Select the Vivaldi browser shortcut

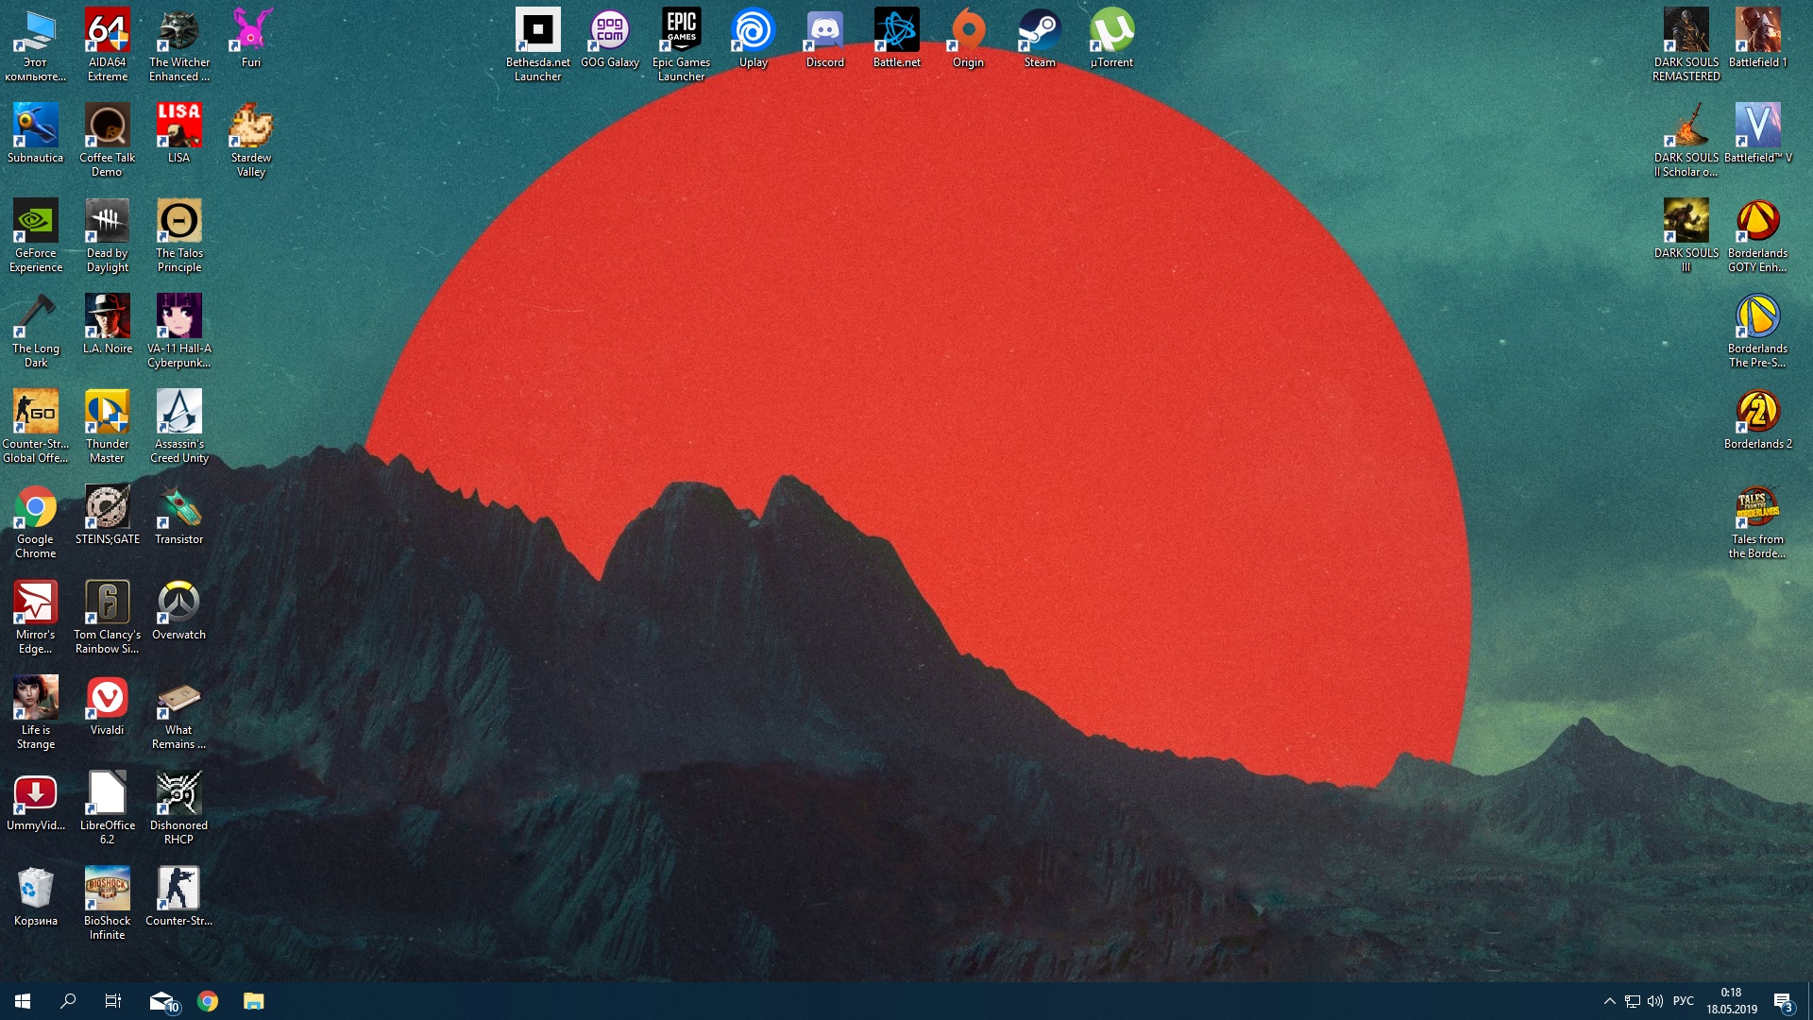pos(107,706)
